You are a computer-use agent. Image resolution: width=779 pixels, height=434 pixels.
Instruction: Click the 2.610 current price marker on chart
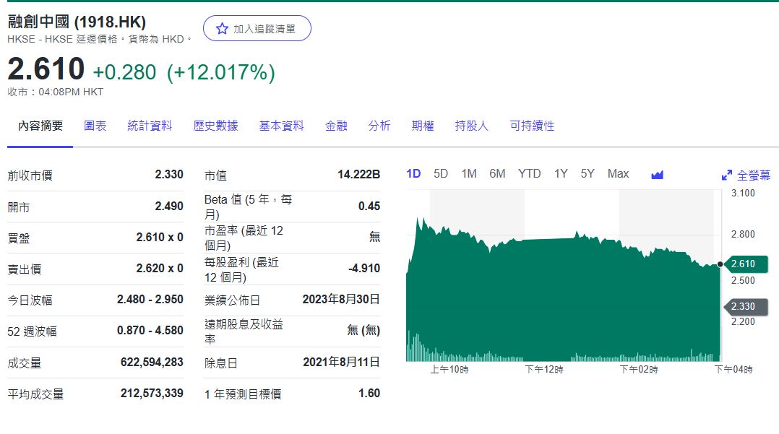coord(746,264)
